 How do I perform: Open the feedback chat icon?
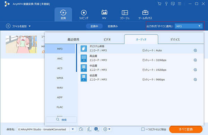pyautogui.click(x=173, y=4)
